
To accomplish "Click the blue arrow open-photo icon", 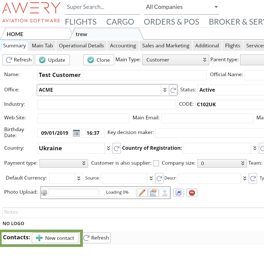I will point(179,193).
